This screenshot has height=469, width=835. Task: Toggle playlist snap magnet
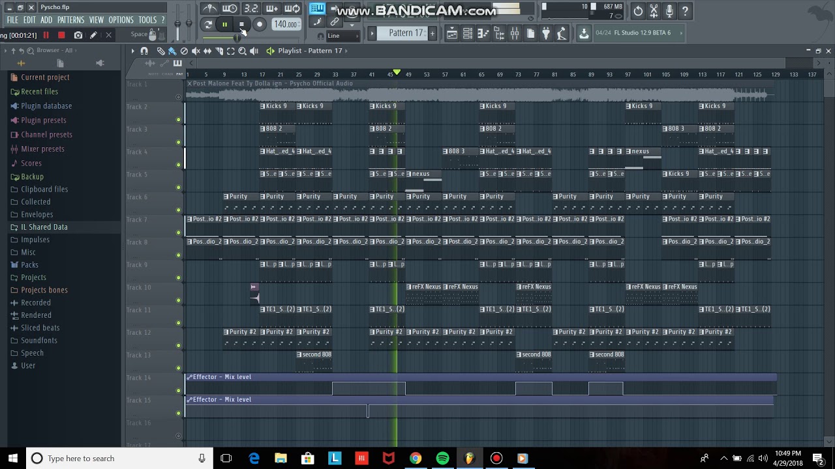click(x=144, y=51)
